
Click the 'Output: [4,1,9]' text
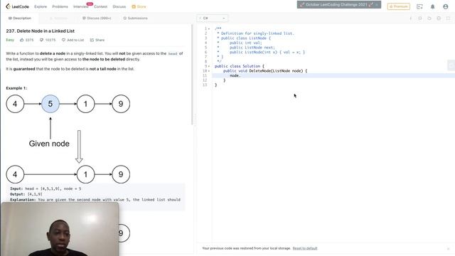[26, 194]
